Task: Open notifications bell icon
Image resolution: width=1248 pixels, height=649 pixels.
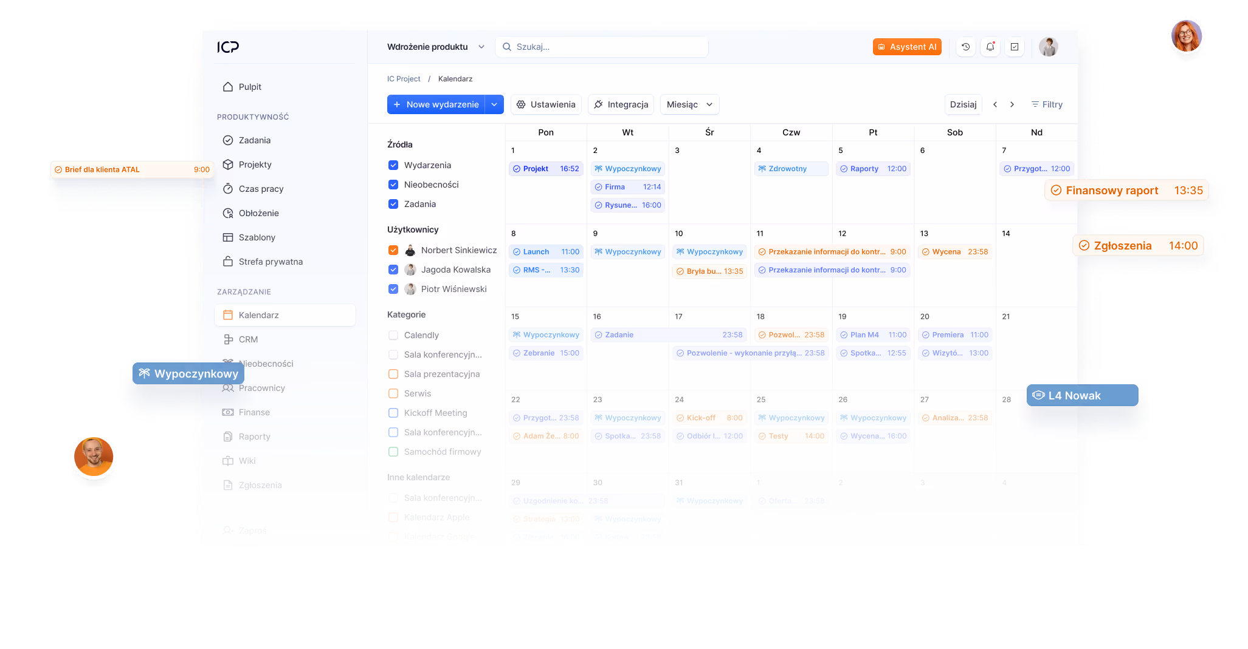Action: 990,47
